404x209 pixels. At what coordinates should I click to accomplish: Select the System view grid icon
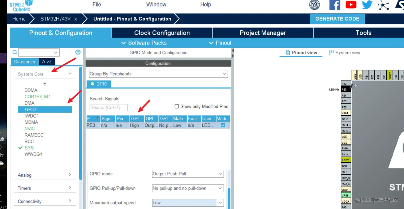(x=332, y=52)
